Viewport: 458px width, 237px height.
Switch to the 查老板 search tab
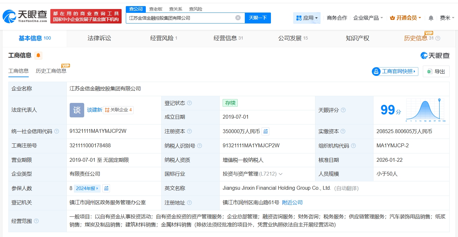point(155,9)
